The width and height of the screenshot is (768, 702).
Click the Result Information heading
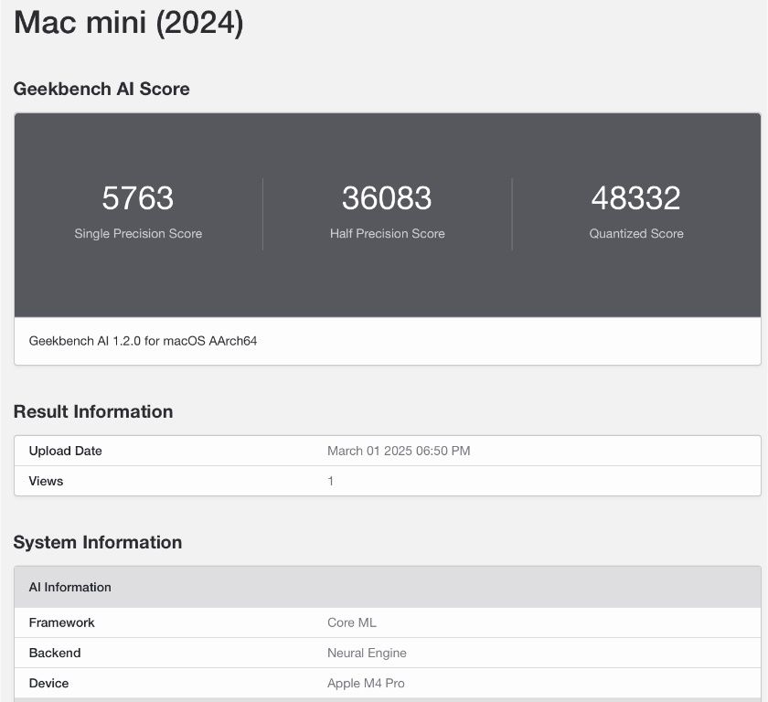pyautogui.click(x=93, y=411)
